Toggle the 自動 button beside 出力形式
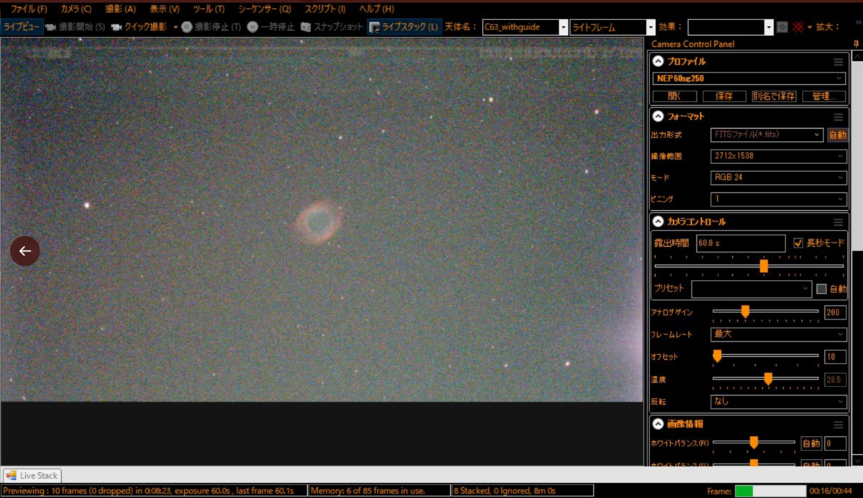 tap(837, 135)
